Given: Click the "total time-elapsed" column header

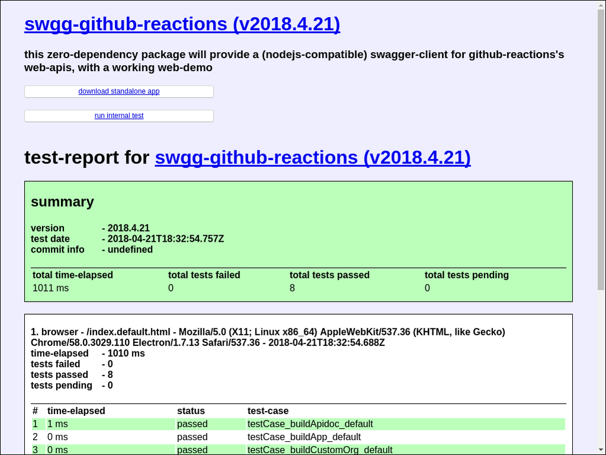Looking at the screenshot, I should [73, 275].
